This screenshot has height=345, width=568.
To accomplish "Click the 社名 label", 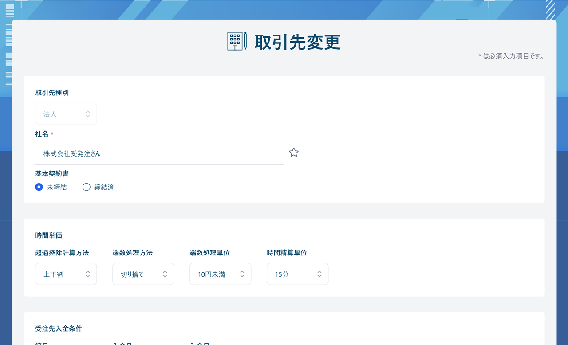I will (x=42, y=134).
